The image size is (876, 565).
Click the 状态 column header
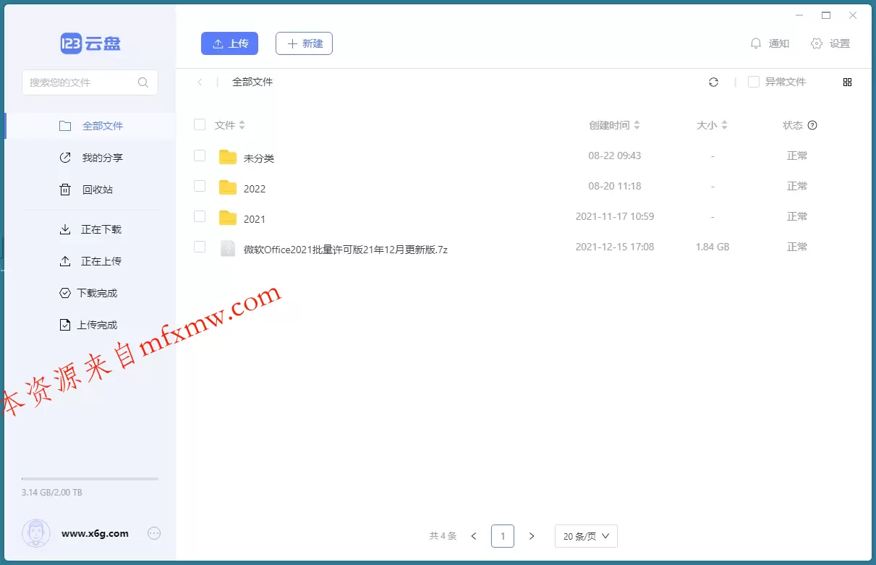(793, 125)
